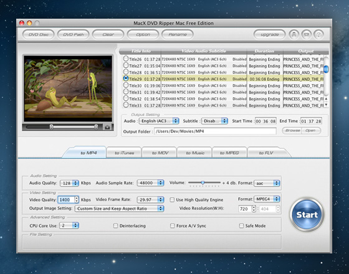Open the Output Image Setting dropdown
The height and width of the screenshot is (274, 349).
click(x=119, y=209)
